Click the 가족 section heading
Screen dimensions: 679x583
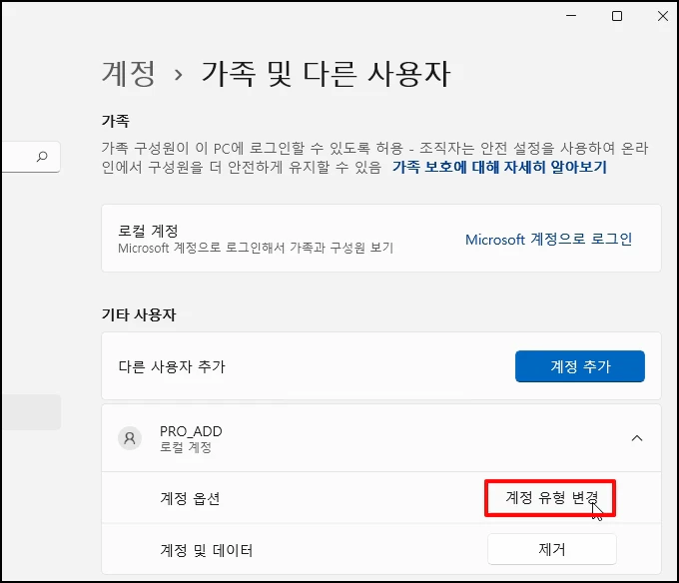coord(116,121)
